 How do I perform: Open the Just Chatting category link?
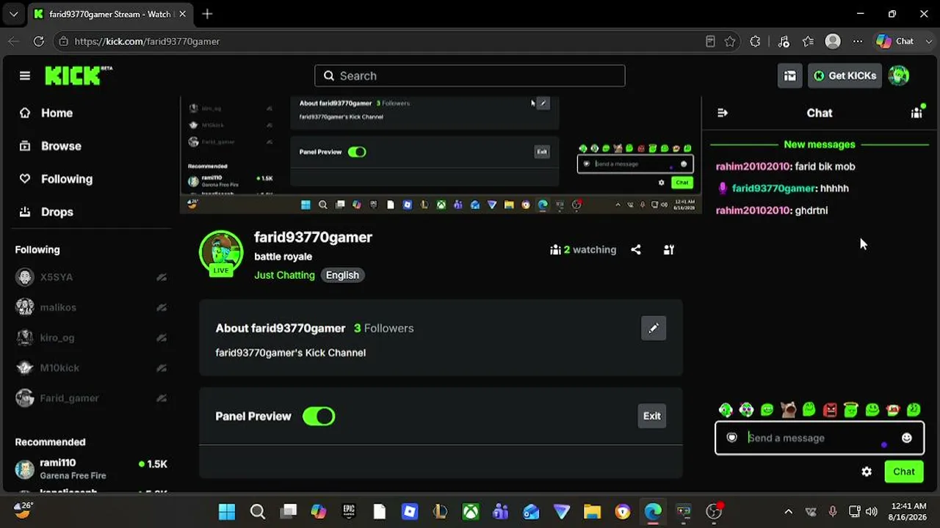pyautogui.click(x=284, y=275)
